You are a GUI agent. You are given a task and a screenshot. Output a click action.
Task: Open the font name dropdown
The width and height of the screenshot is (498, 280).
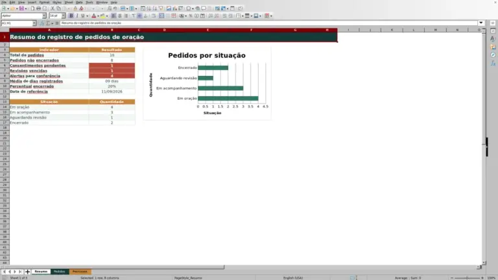pos(44,16)
